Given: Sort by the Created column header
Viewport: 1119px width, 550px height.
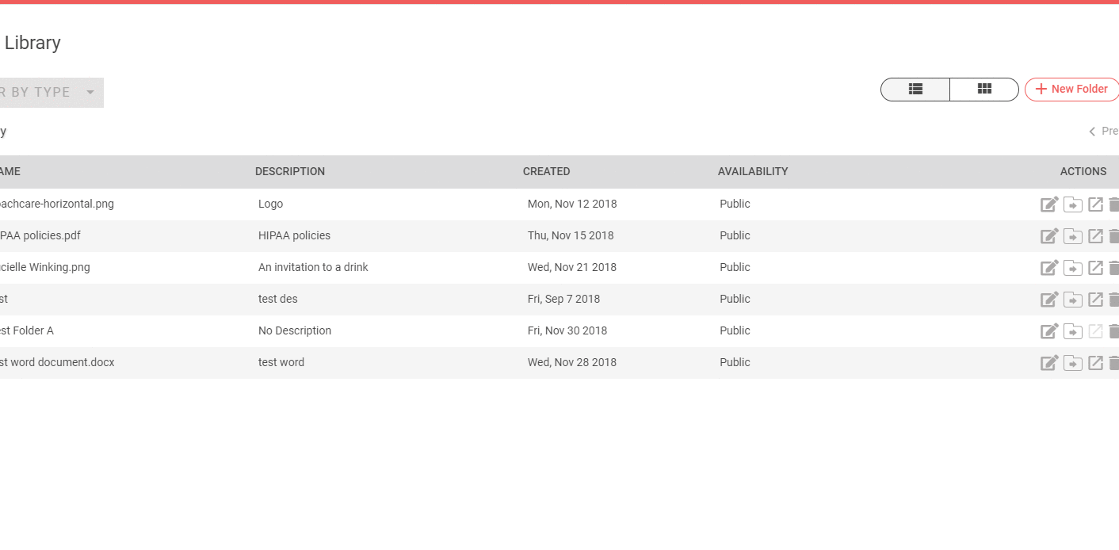Looking at the screenshot, I should [546, 172].
